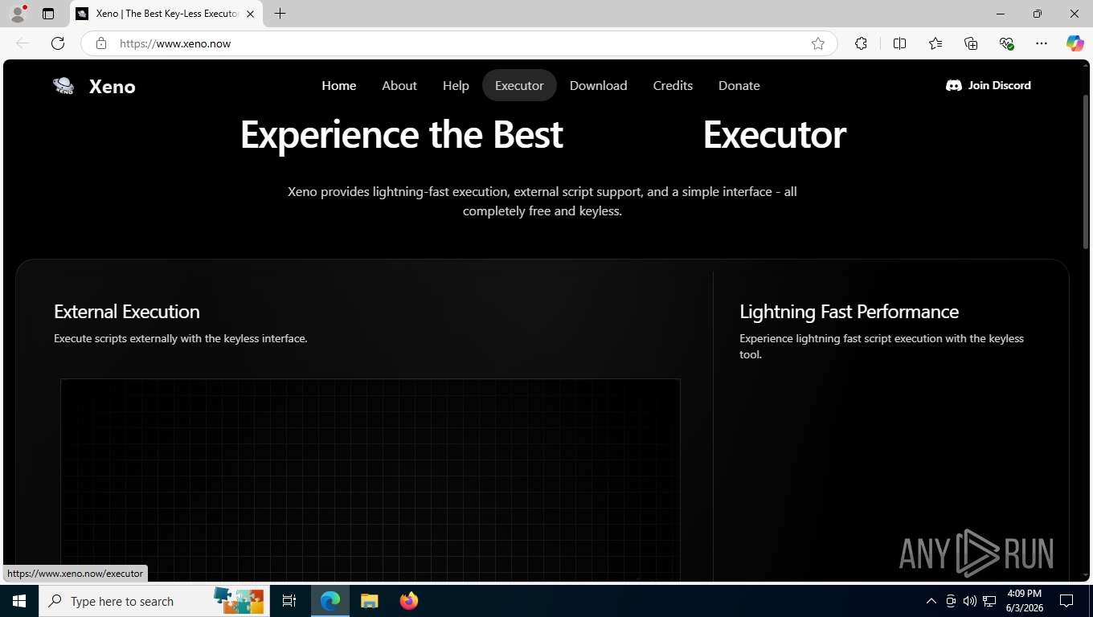The width and height of the screenshot is (1093, 617).
Task: Open the tab actions menu icon
Action: (x=48, y=14)
